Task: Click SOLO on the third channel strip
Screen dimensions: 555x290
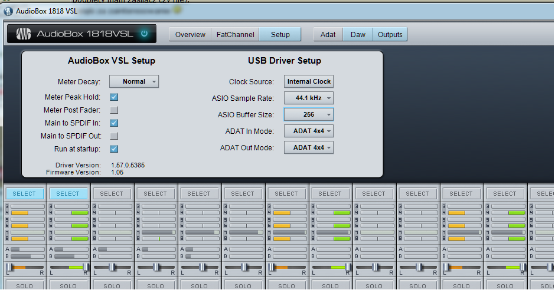Action: (112, 285)
